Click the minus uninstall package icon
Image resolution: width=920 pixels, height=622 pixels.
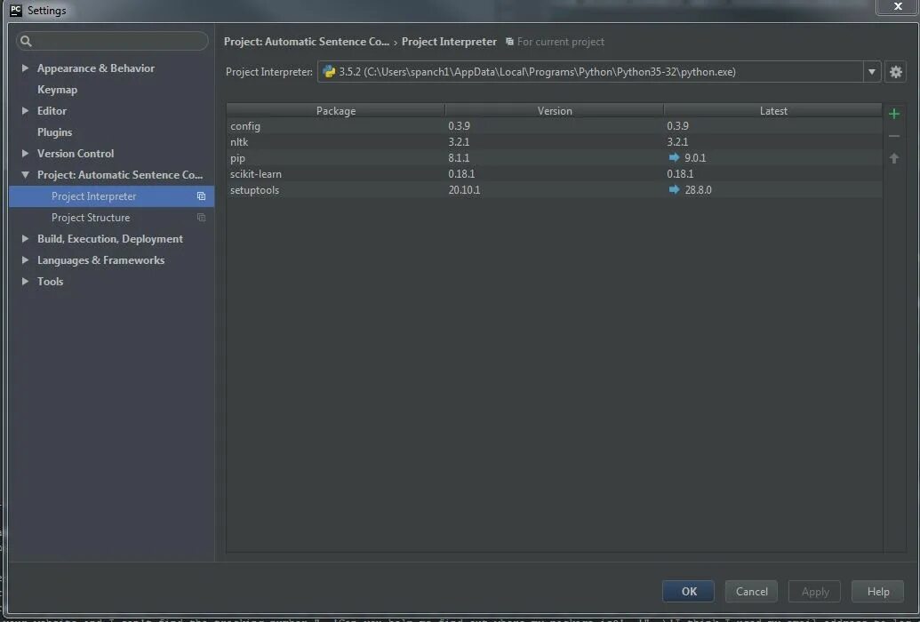point(894,136)
